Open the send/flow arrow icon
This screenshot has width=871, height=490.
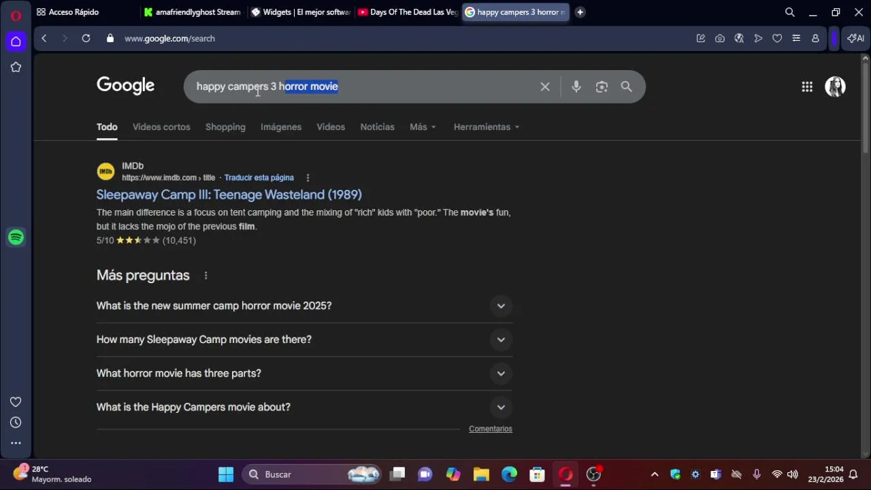point(758,39)
